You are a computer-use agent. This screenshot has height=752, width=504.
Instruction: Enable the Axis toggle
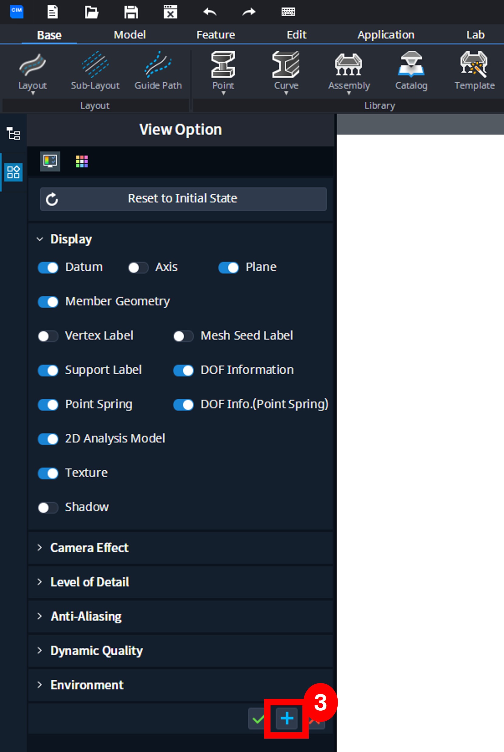click(x=138, y=267)
